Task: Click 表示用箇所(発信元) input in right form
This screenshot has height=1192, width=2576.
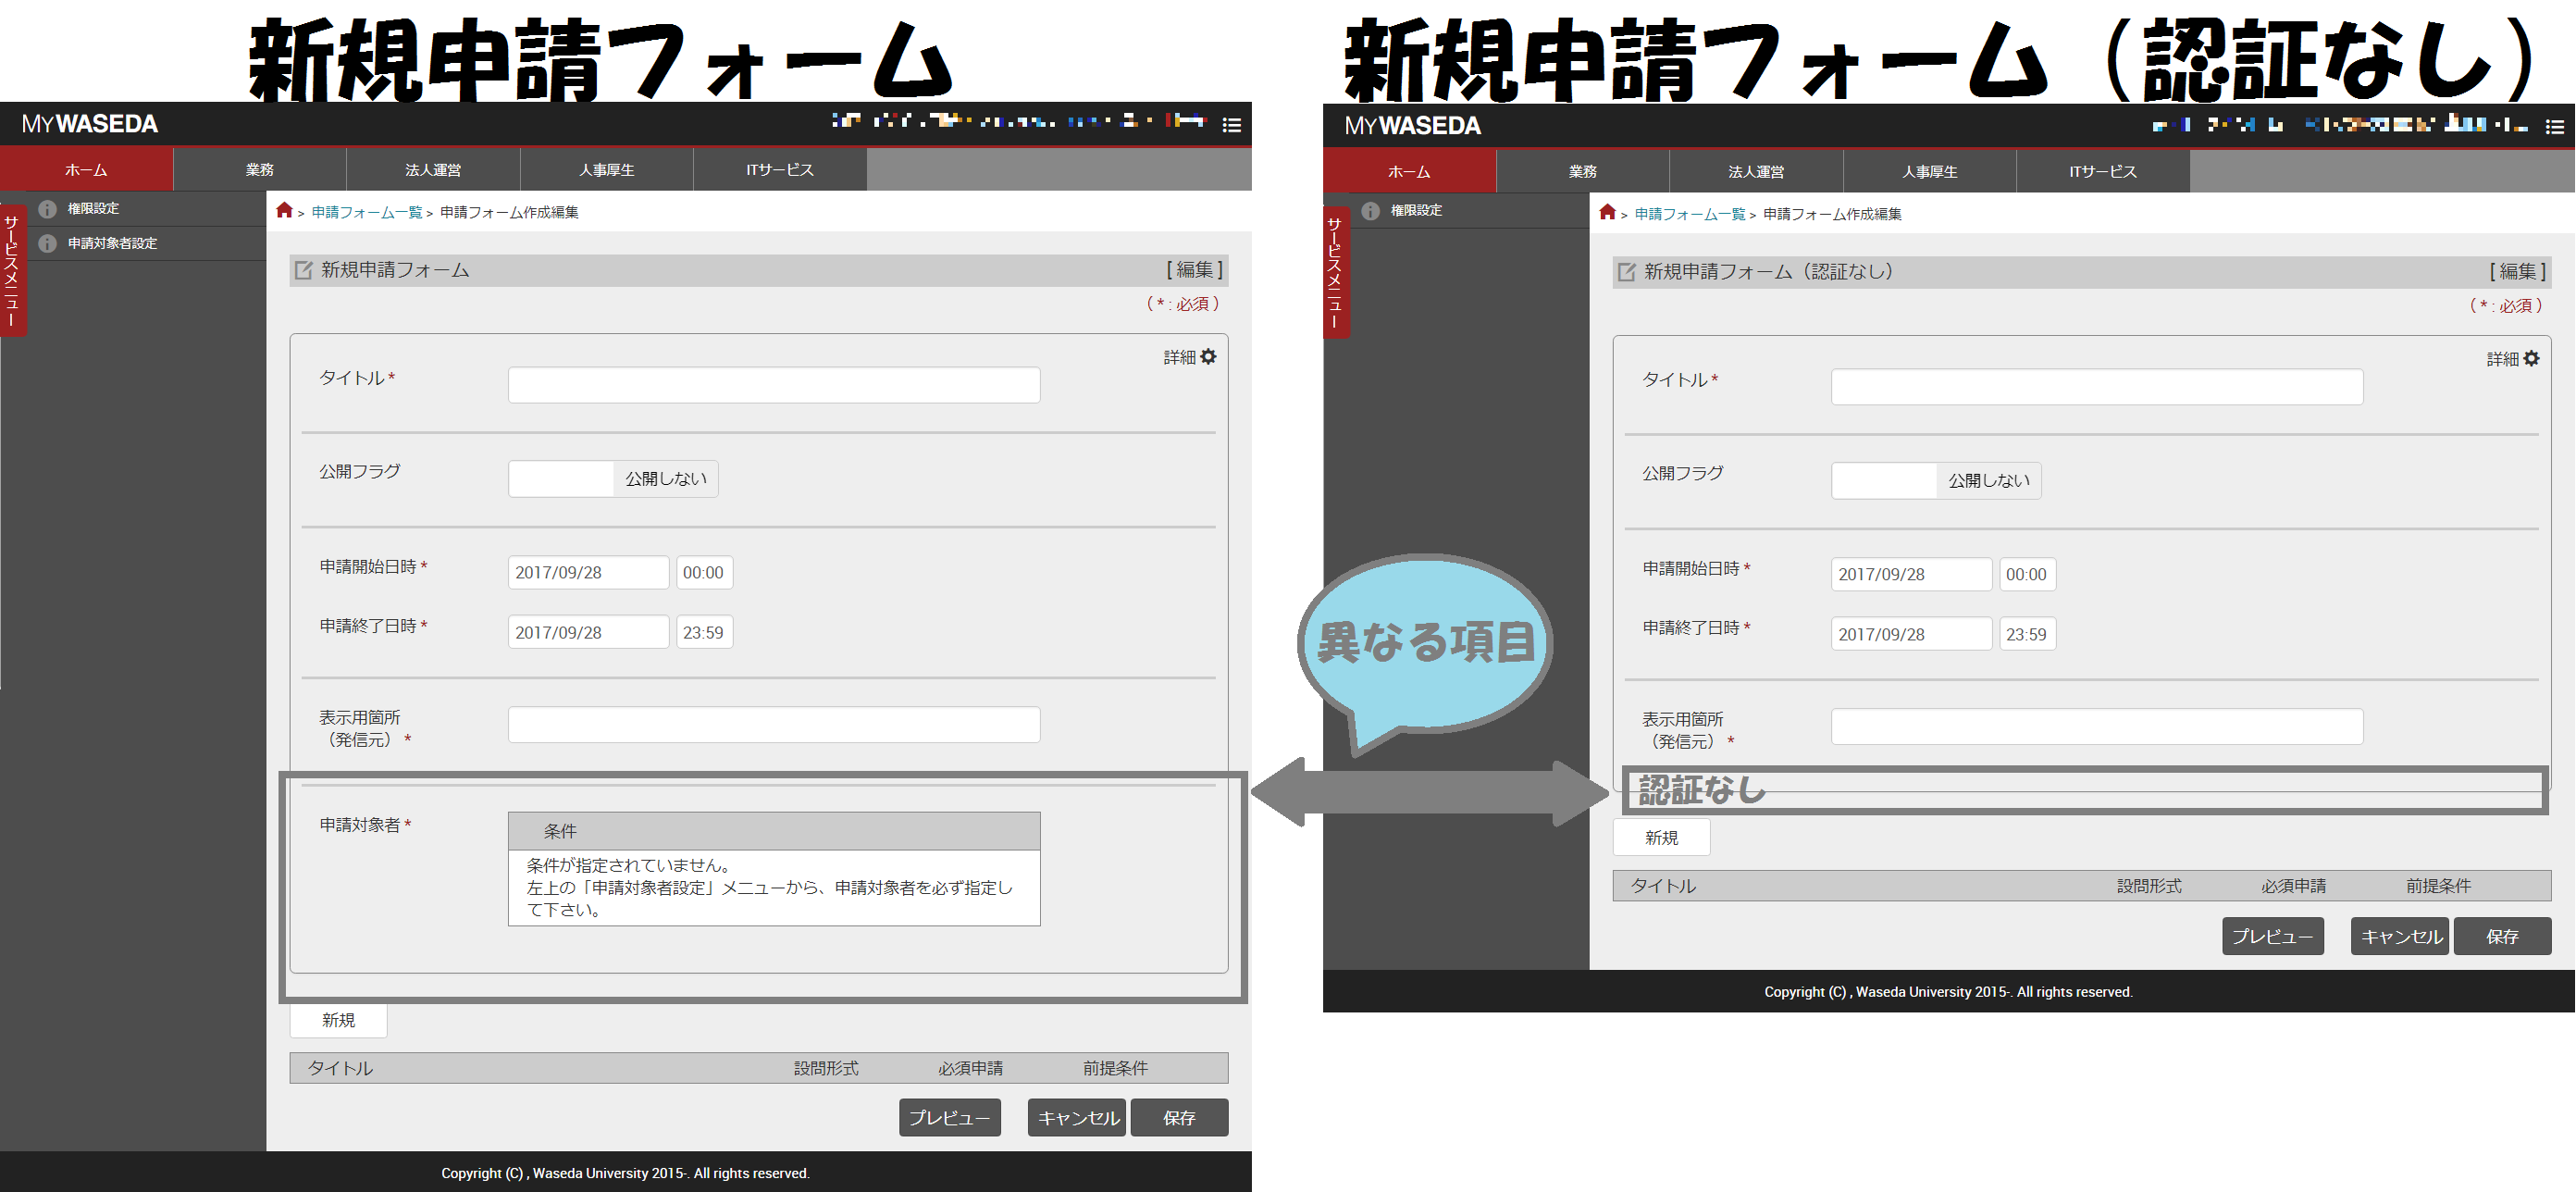Action: point(2097,727)
